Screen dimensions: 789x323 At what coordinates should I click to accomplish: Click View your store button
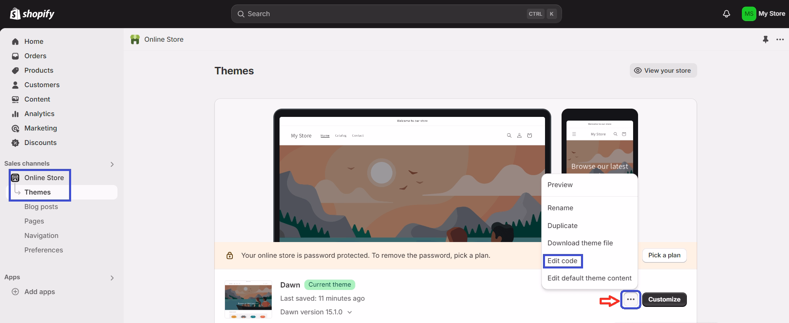coord(663,71)
